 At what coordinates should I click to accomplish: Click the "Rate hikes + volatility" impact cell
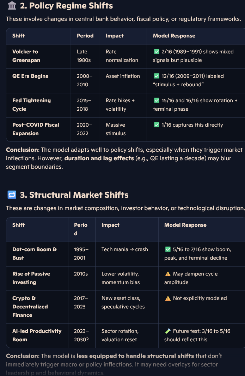(x=120, y=105)
